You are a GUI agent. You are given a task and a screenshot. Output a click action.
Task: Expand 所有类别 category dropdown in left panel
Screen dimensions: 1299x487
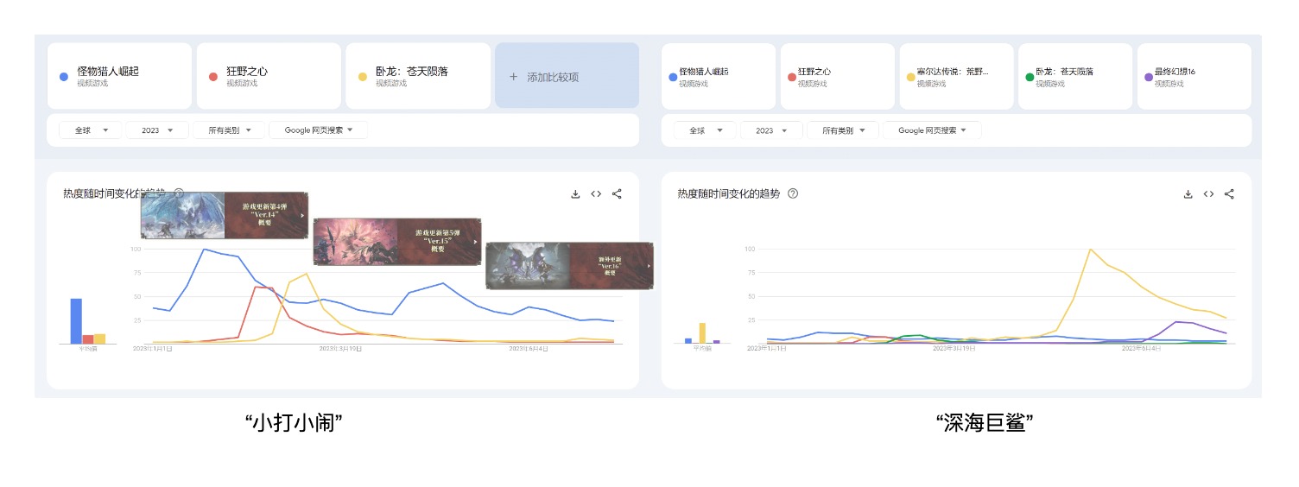(223, 130)
